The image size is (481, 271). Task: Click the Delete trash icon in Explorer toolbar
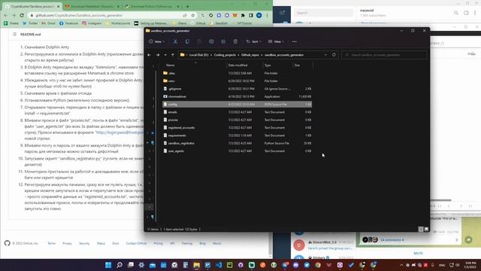[235, 41]
